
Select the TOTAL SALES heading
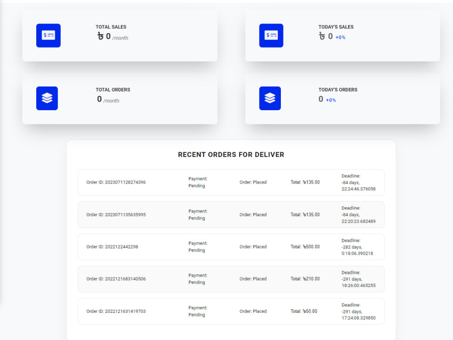pos(111,27)
